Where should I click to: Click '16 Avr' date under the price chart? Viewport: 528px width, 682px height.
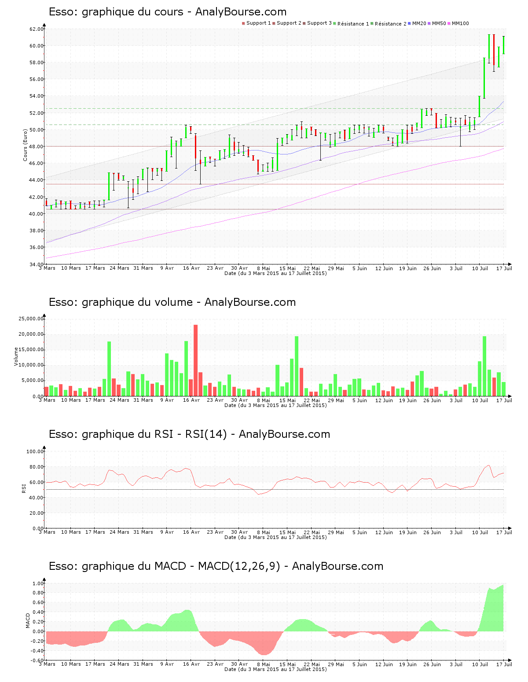(x=191, y=268)
